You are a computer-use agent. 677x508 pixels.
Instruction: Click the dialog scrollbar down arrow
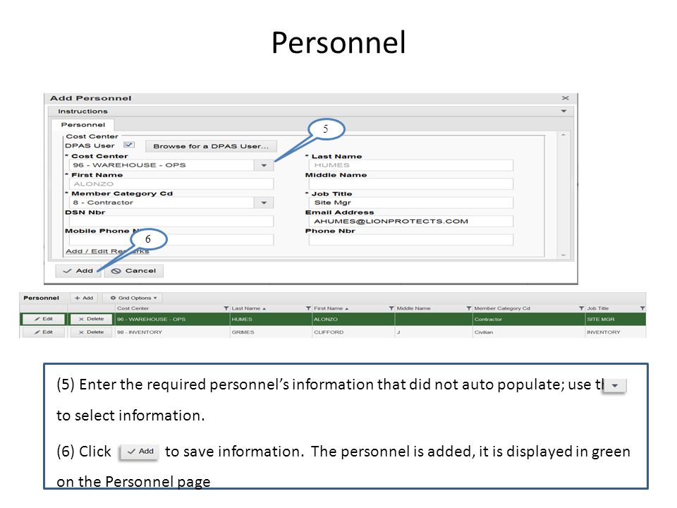563,255
